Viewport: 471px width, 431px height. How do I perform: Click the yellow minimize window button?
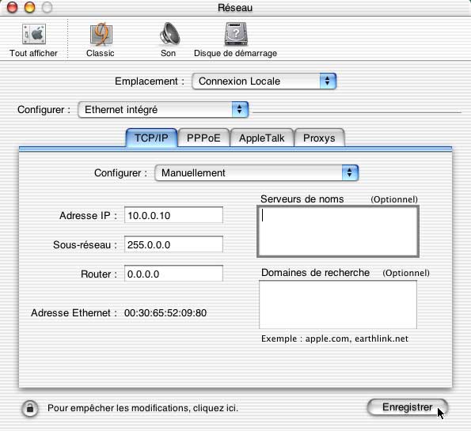[x=29, y=7]
